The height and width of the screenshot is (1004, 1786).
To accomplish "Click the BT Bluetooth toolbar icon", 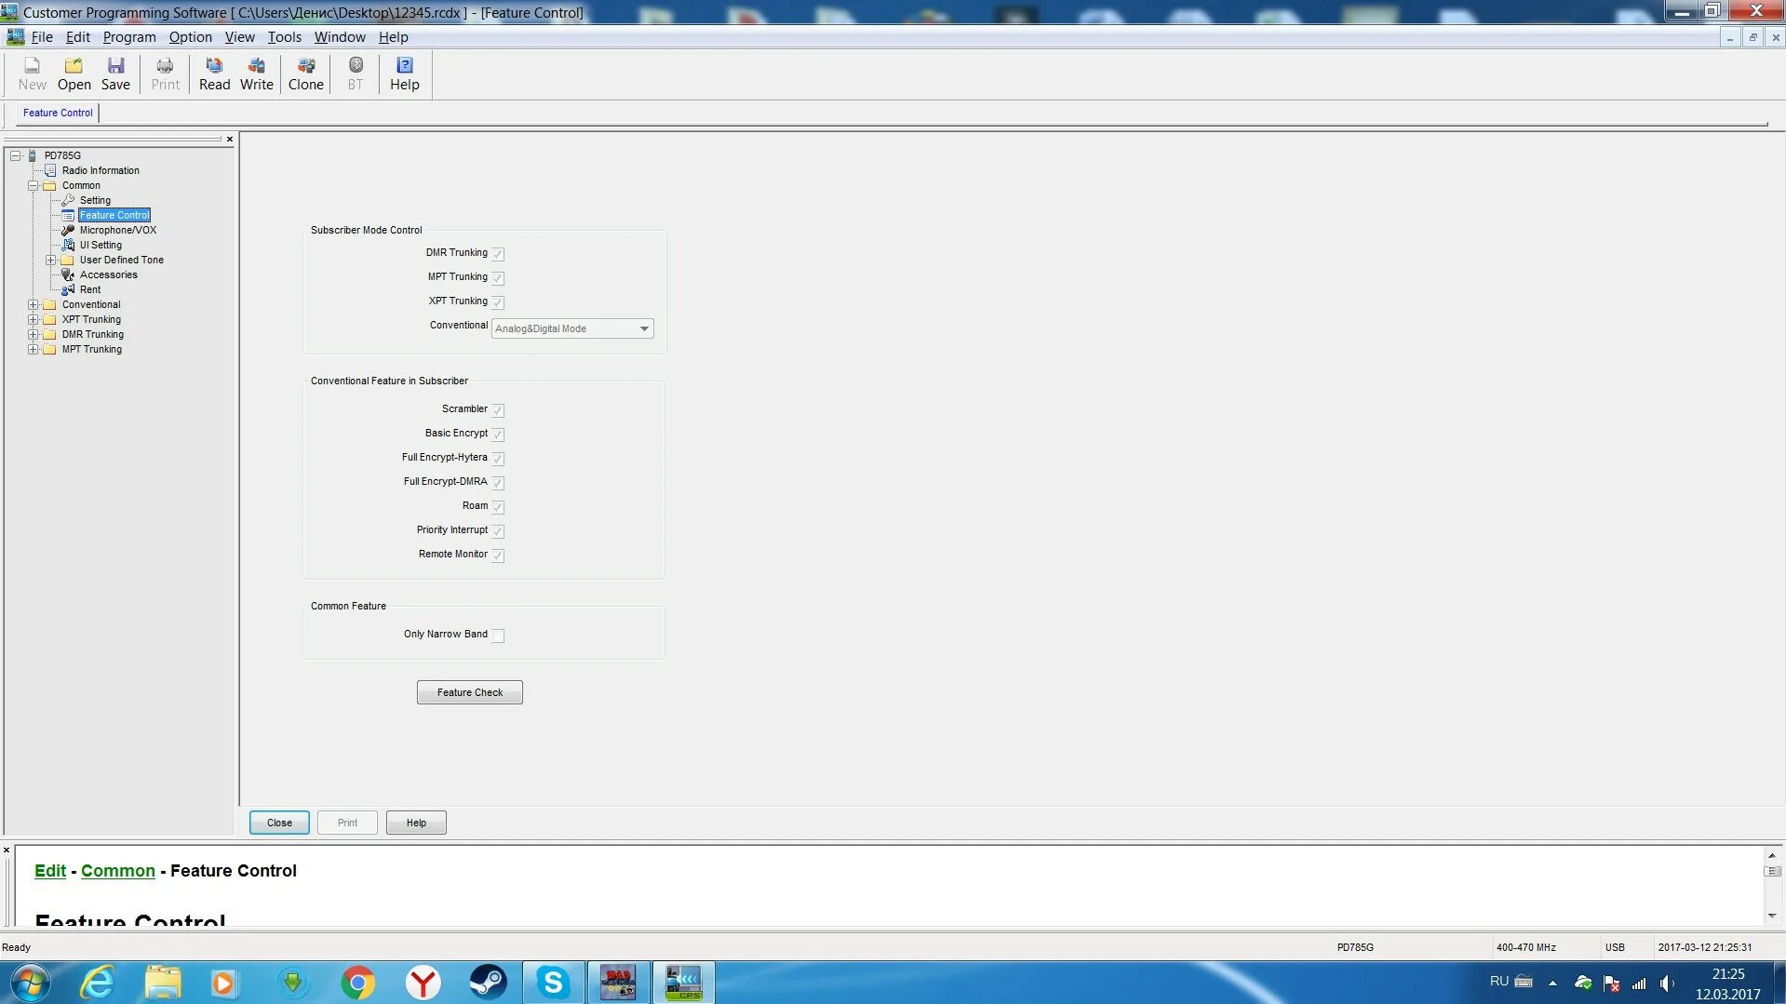I will point(356,74).
